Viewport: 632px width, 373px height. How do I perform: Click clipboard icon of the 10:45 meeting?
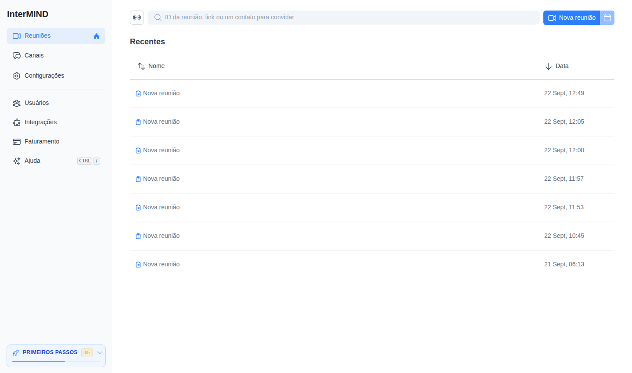click(138, 236)
